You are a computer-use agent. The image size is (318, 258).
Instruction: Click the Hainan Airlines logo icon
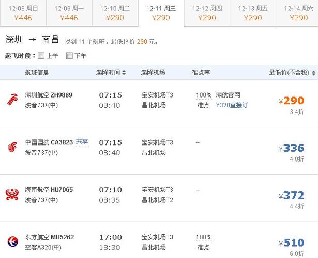12,194
